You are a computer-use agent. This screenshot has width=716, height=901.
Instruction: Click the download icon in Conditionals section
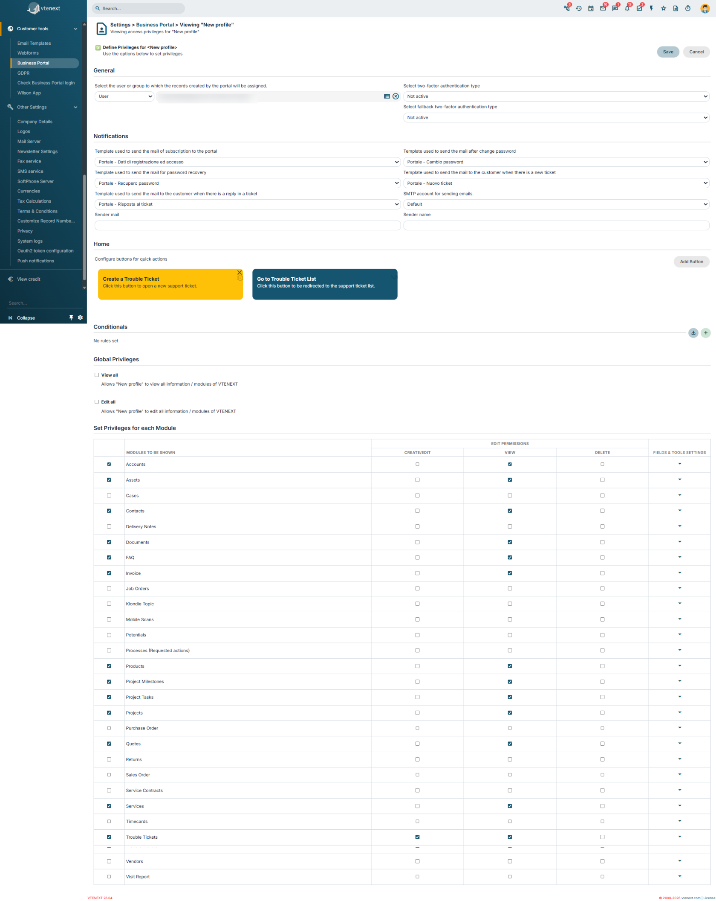693,333
